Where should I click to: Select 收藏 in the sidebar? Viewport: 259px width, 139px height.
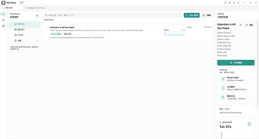25,41
